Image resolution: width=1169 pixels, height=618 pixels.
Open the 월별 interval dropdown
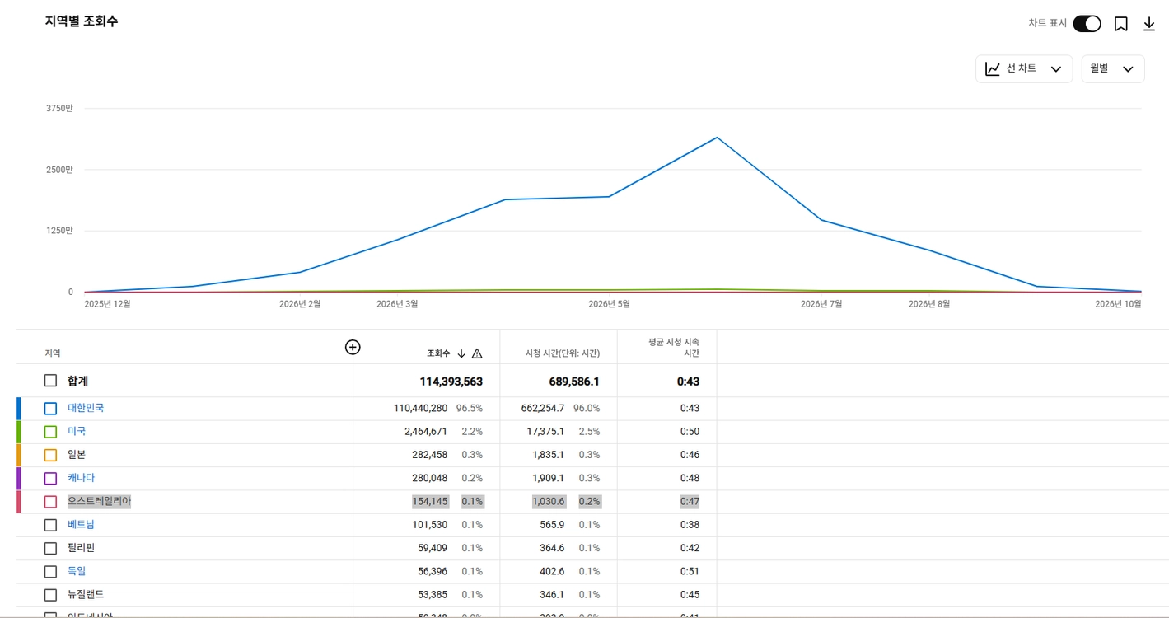[1113, 69]
